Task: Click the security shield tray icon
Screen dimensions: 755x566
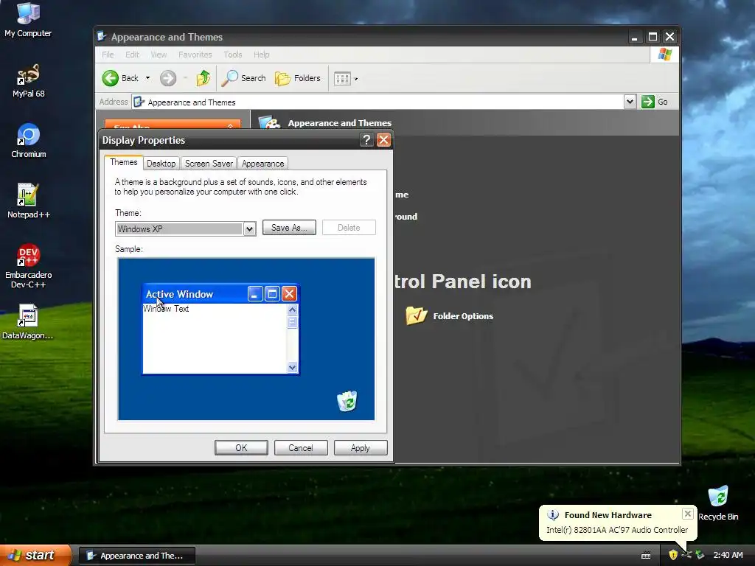Action: (x=672, y=555)
